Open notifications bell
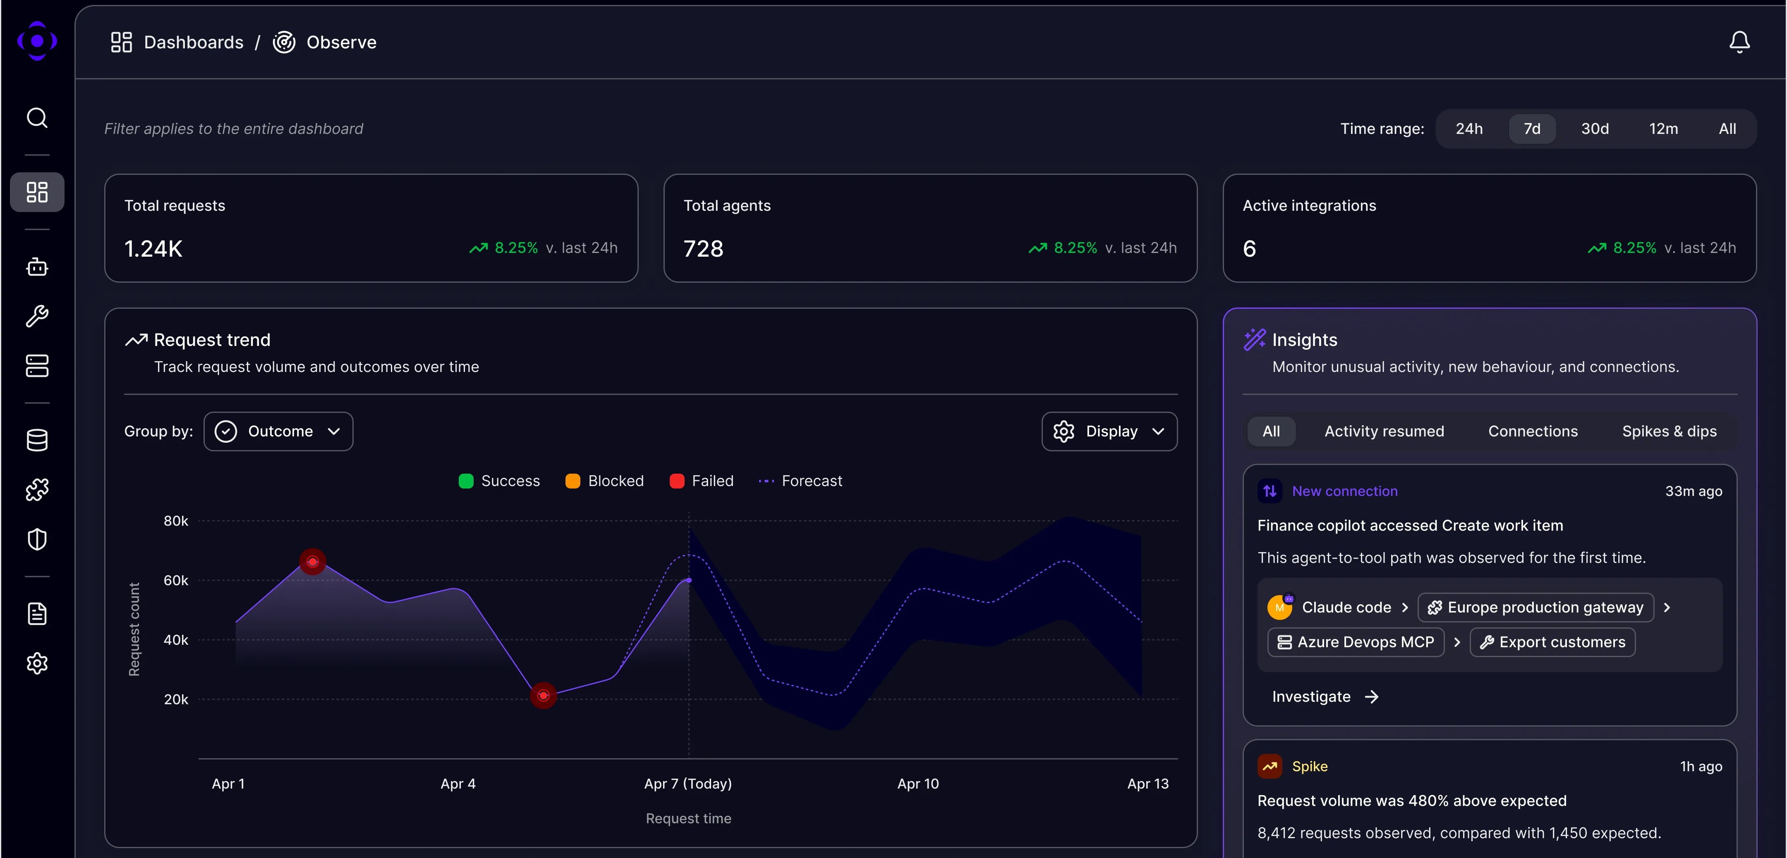Screen dimensions: 1787x858 coord(1739,42)
